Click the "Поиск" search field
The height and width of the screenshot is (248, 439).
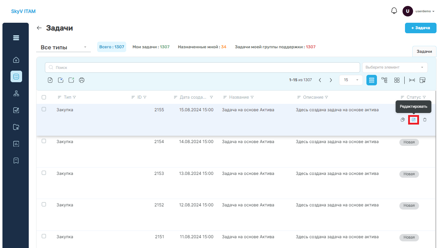pos(202,67)
